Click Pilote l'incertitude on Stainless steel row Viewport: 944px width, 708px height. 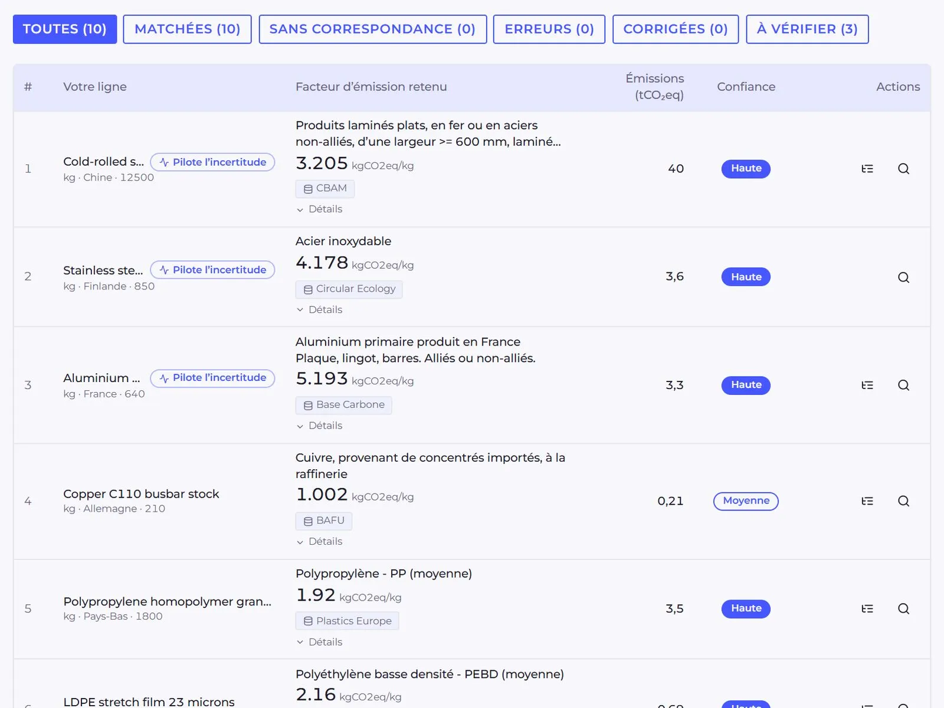pyautogui.click(x=212, y=270)
